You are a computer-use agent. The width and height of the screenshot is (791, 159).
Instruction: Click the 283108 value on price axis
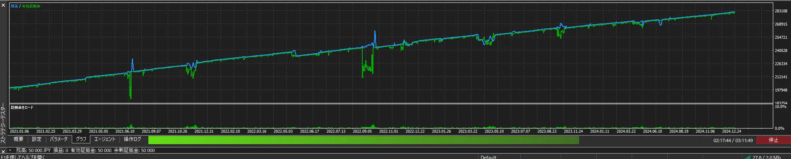pos(781,11)
